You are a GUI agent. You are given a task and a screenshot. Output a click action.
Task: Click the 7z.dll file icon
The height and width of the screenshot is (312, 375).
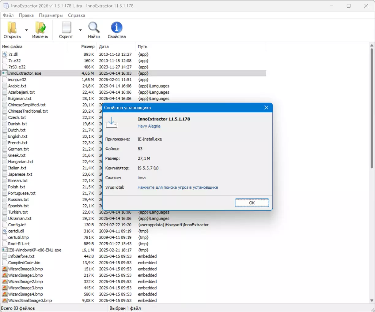[5, 54]
